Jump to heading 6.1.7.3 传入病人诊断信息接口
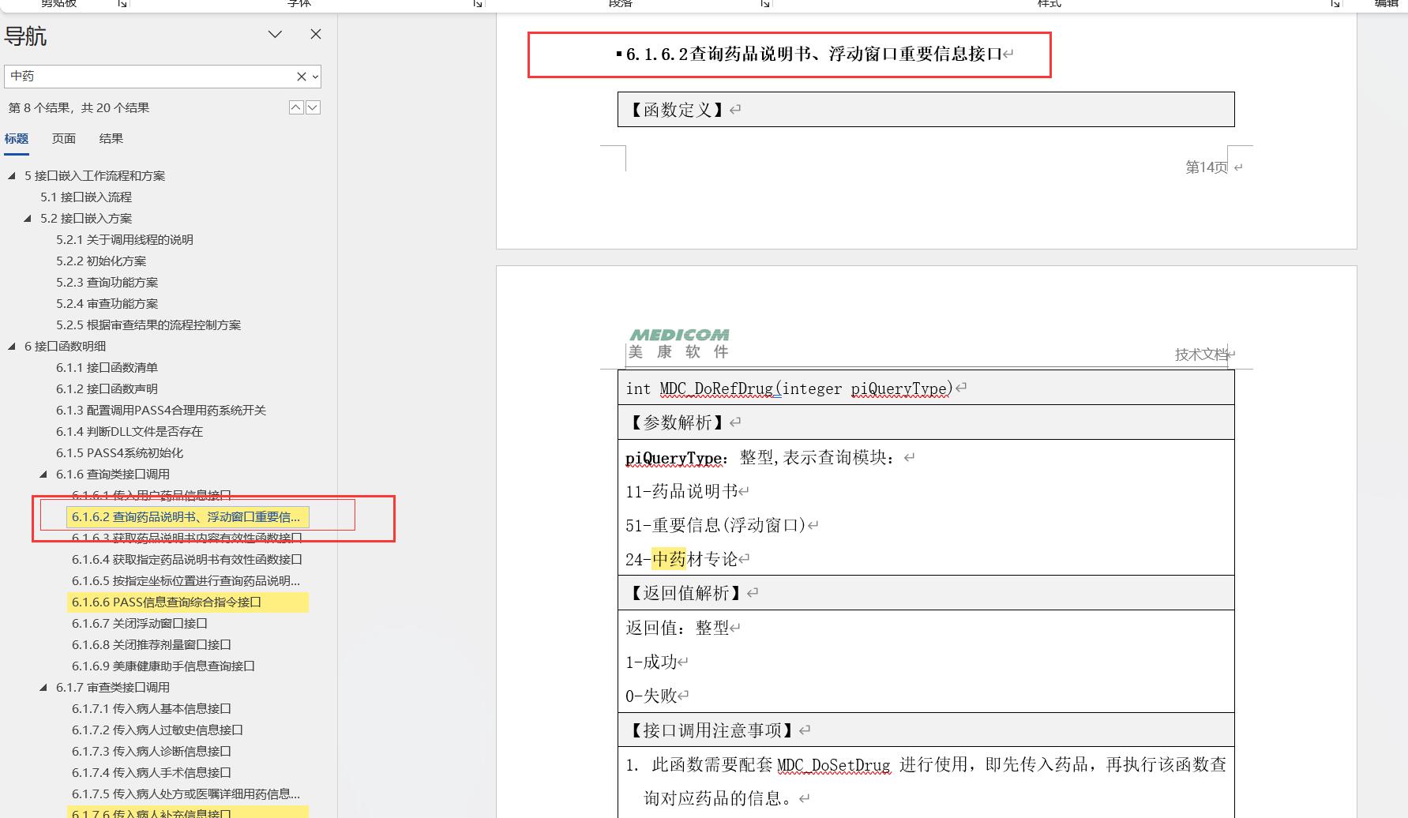Screen dimensions: 1408x818 click(152, 752)
